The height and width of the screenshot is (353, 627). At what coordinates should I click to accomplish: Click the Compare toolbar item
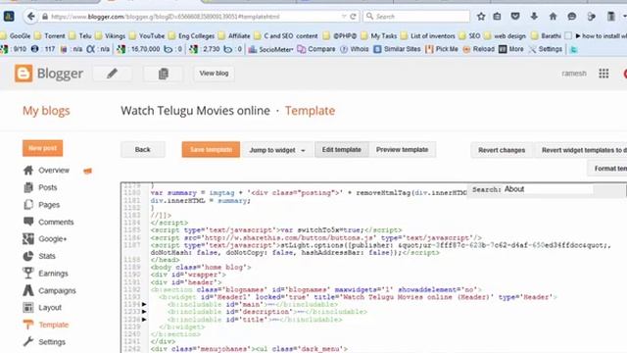tap(316, 49)
